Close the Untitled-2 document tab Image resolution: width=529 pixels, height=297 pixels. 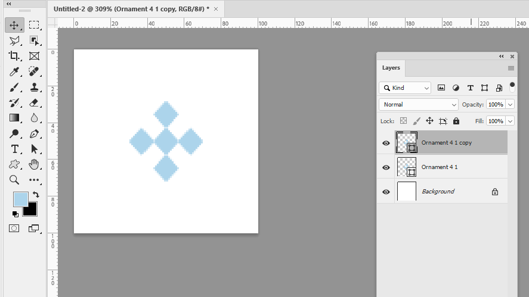pos(216,9)
